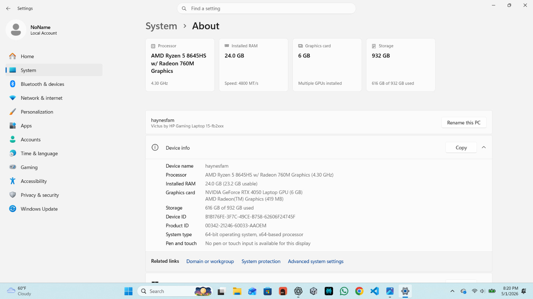Screen dimensions: 533x299
Task: Open Personalization settings
Action: (54, 112)
